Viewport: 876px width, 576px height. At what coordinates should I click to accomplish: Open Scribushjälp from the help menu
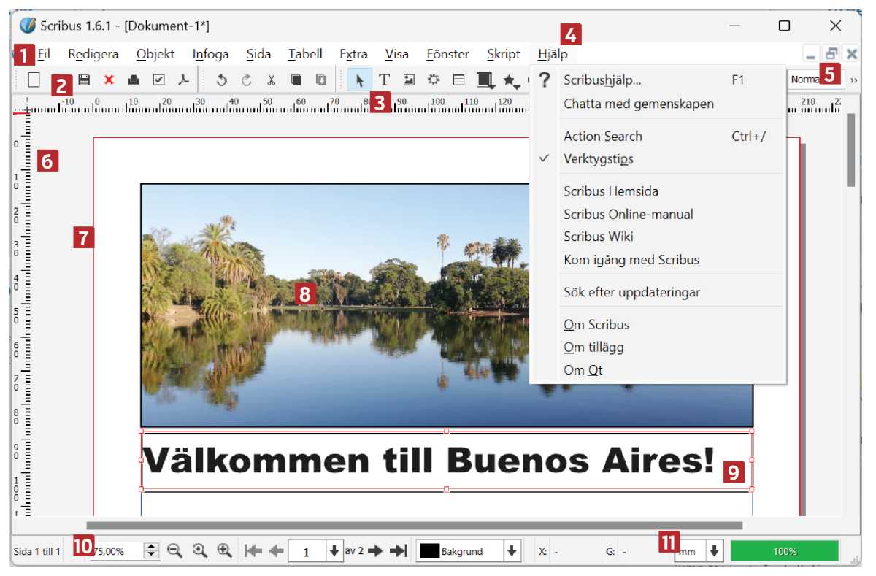[x=602, y=80]
